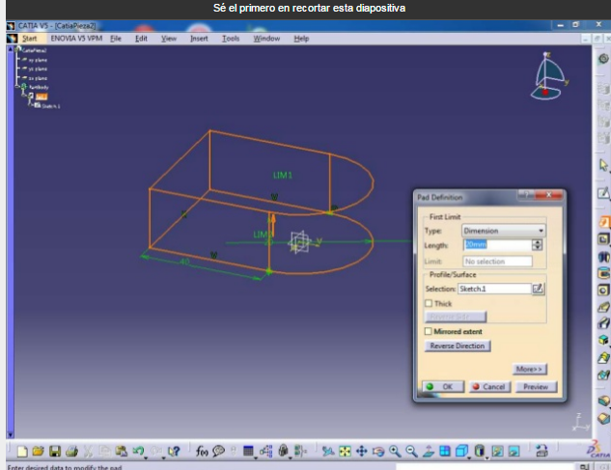Click the Edge Fillet tool icon
Viewport: 611px width, 470px height.
[603, 401]
